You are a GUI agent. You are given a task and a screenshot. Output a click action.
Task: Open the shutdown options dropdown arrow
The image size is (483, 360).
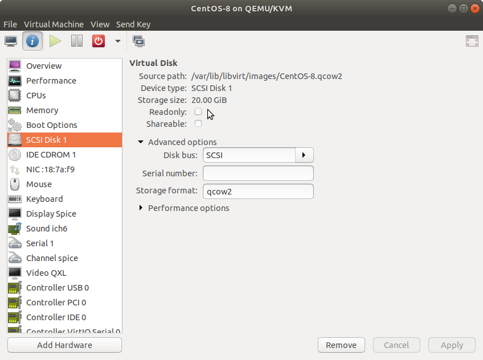(118, 41)
